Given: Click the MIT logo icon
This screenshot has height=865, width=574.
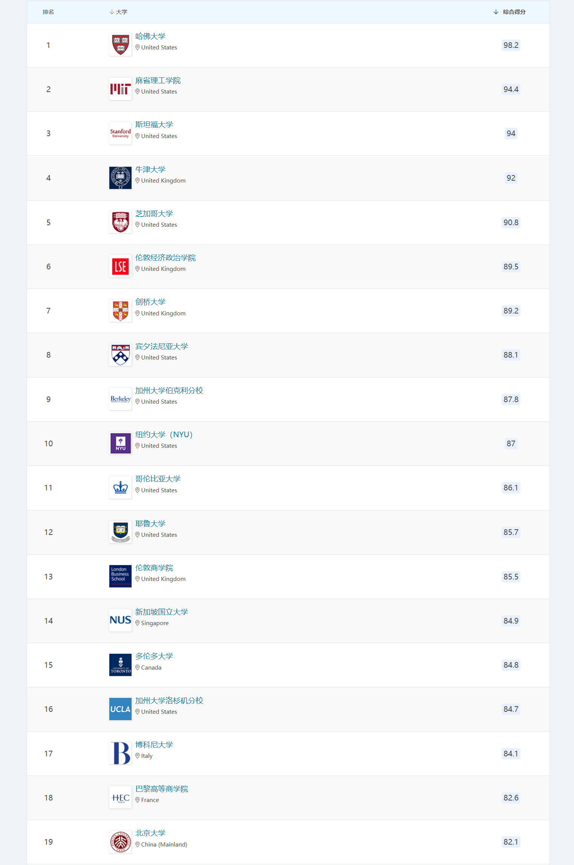Looking at the screenshot, I should [x=120, y=89].
